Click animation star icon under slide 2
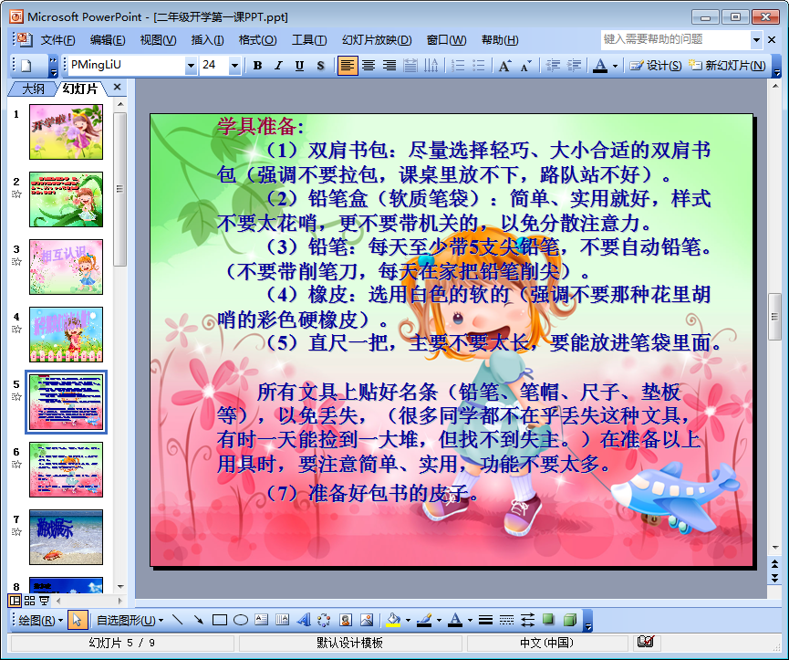 (16, 194)
